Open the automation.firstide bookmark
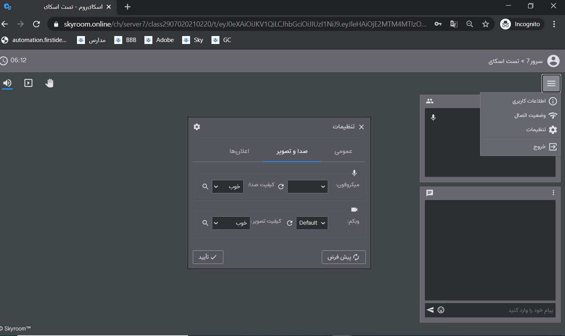 click(34, 40)
